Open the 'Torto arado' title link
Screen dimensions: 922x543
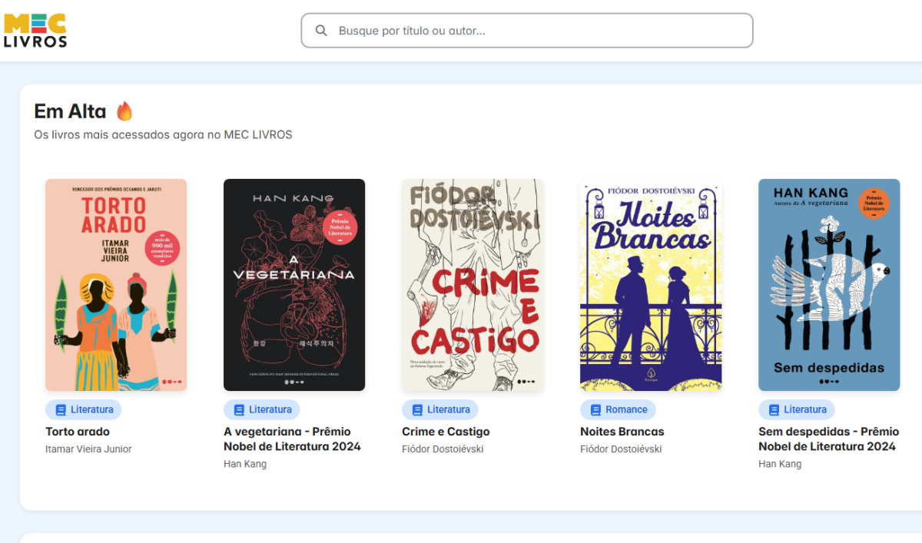[78, 432]
